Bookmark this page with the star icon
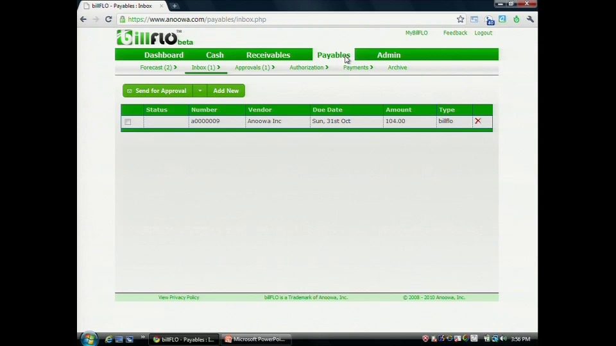Image resolution: width=616 pixels, height=346 pixels. 461,19
